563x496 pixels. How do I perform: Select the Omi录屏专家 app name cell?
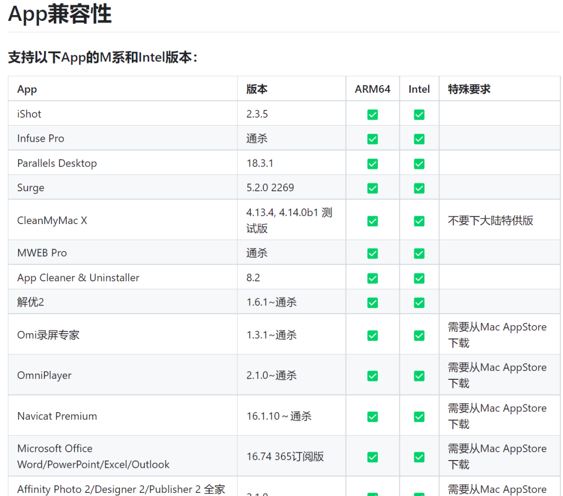[x=123, y=334]
